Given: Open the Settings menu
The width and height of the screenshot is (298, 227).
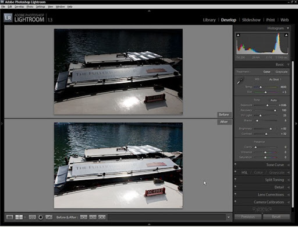Looking at the screenshot, I should point(40,6).
